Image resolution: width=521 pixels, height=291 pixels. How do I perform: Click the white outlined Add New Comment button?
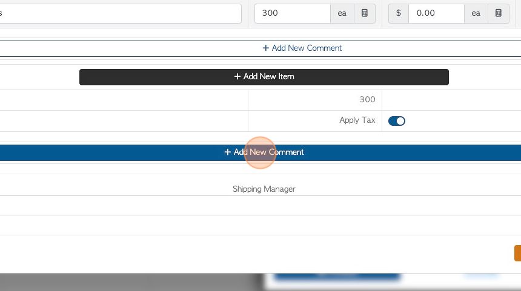click(x=260, y=48)
